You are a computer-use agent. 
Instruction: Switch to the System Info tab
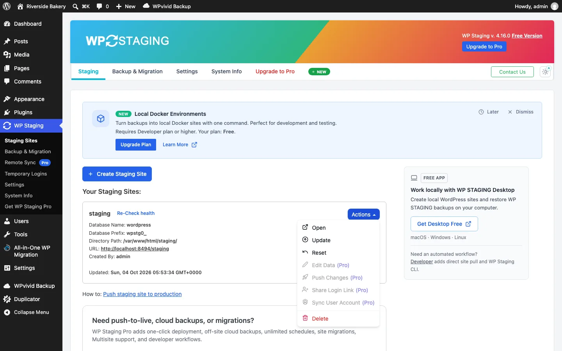[x=227, y=71]
